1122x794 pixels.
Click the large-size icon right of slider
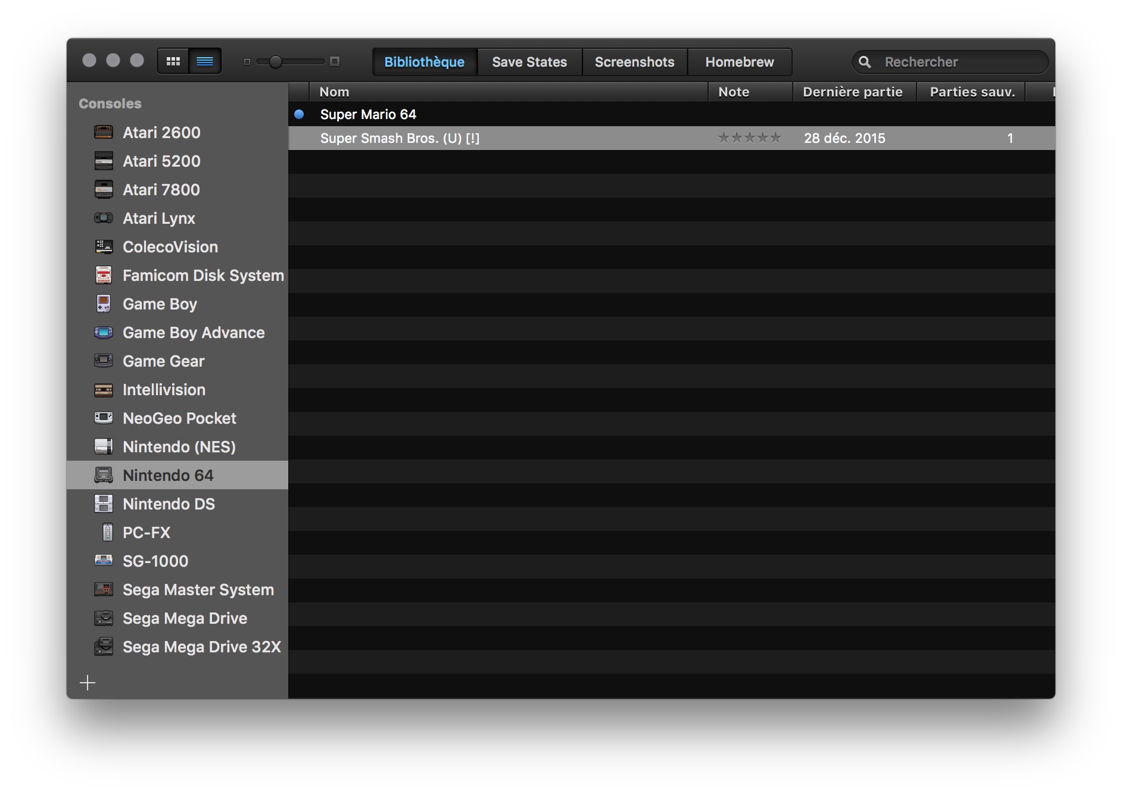[335, 61]
